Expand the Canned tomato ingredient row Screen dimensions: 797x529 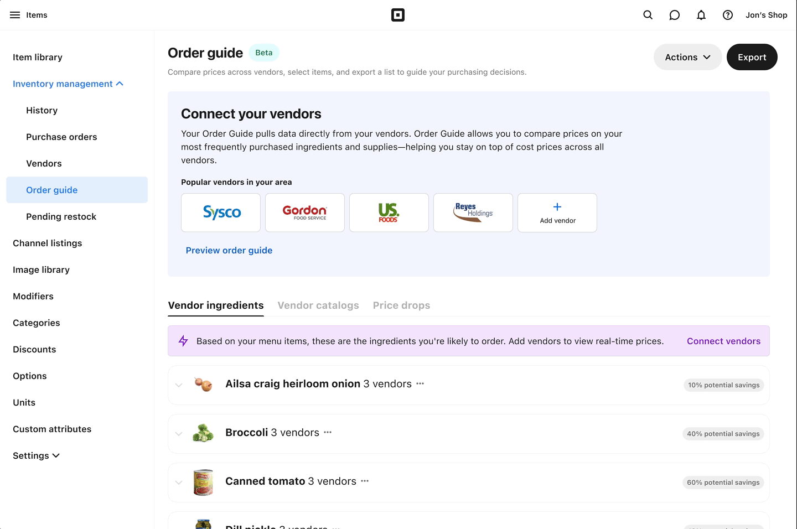pos(179,483)
